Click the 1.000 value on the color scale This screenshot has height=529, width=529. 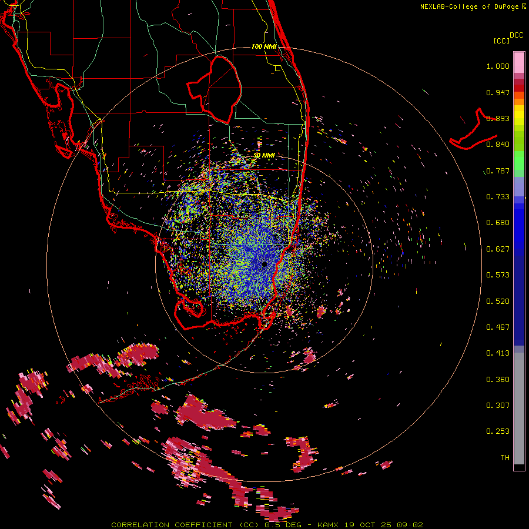pos(498,66)
